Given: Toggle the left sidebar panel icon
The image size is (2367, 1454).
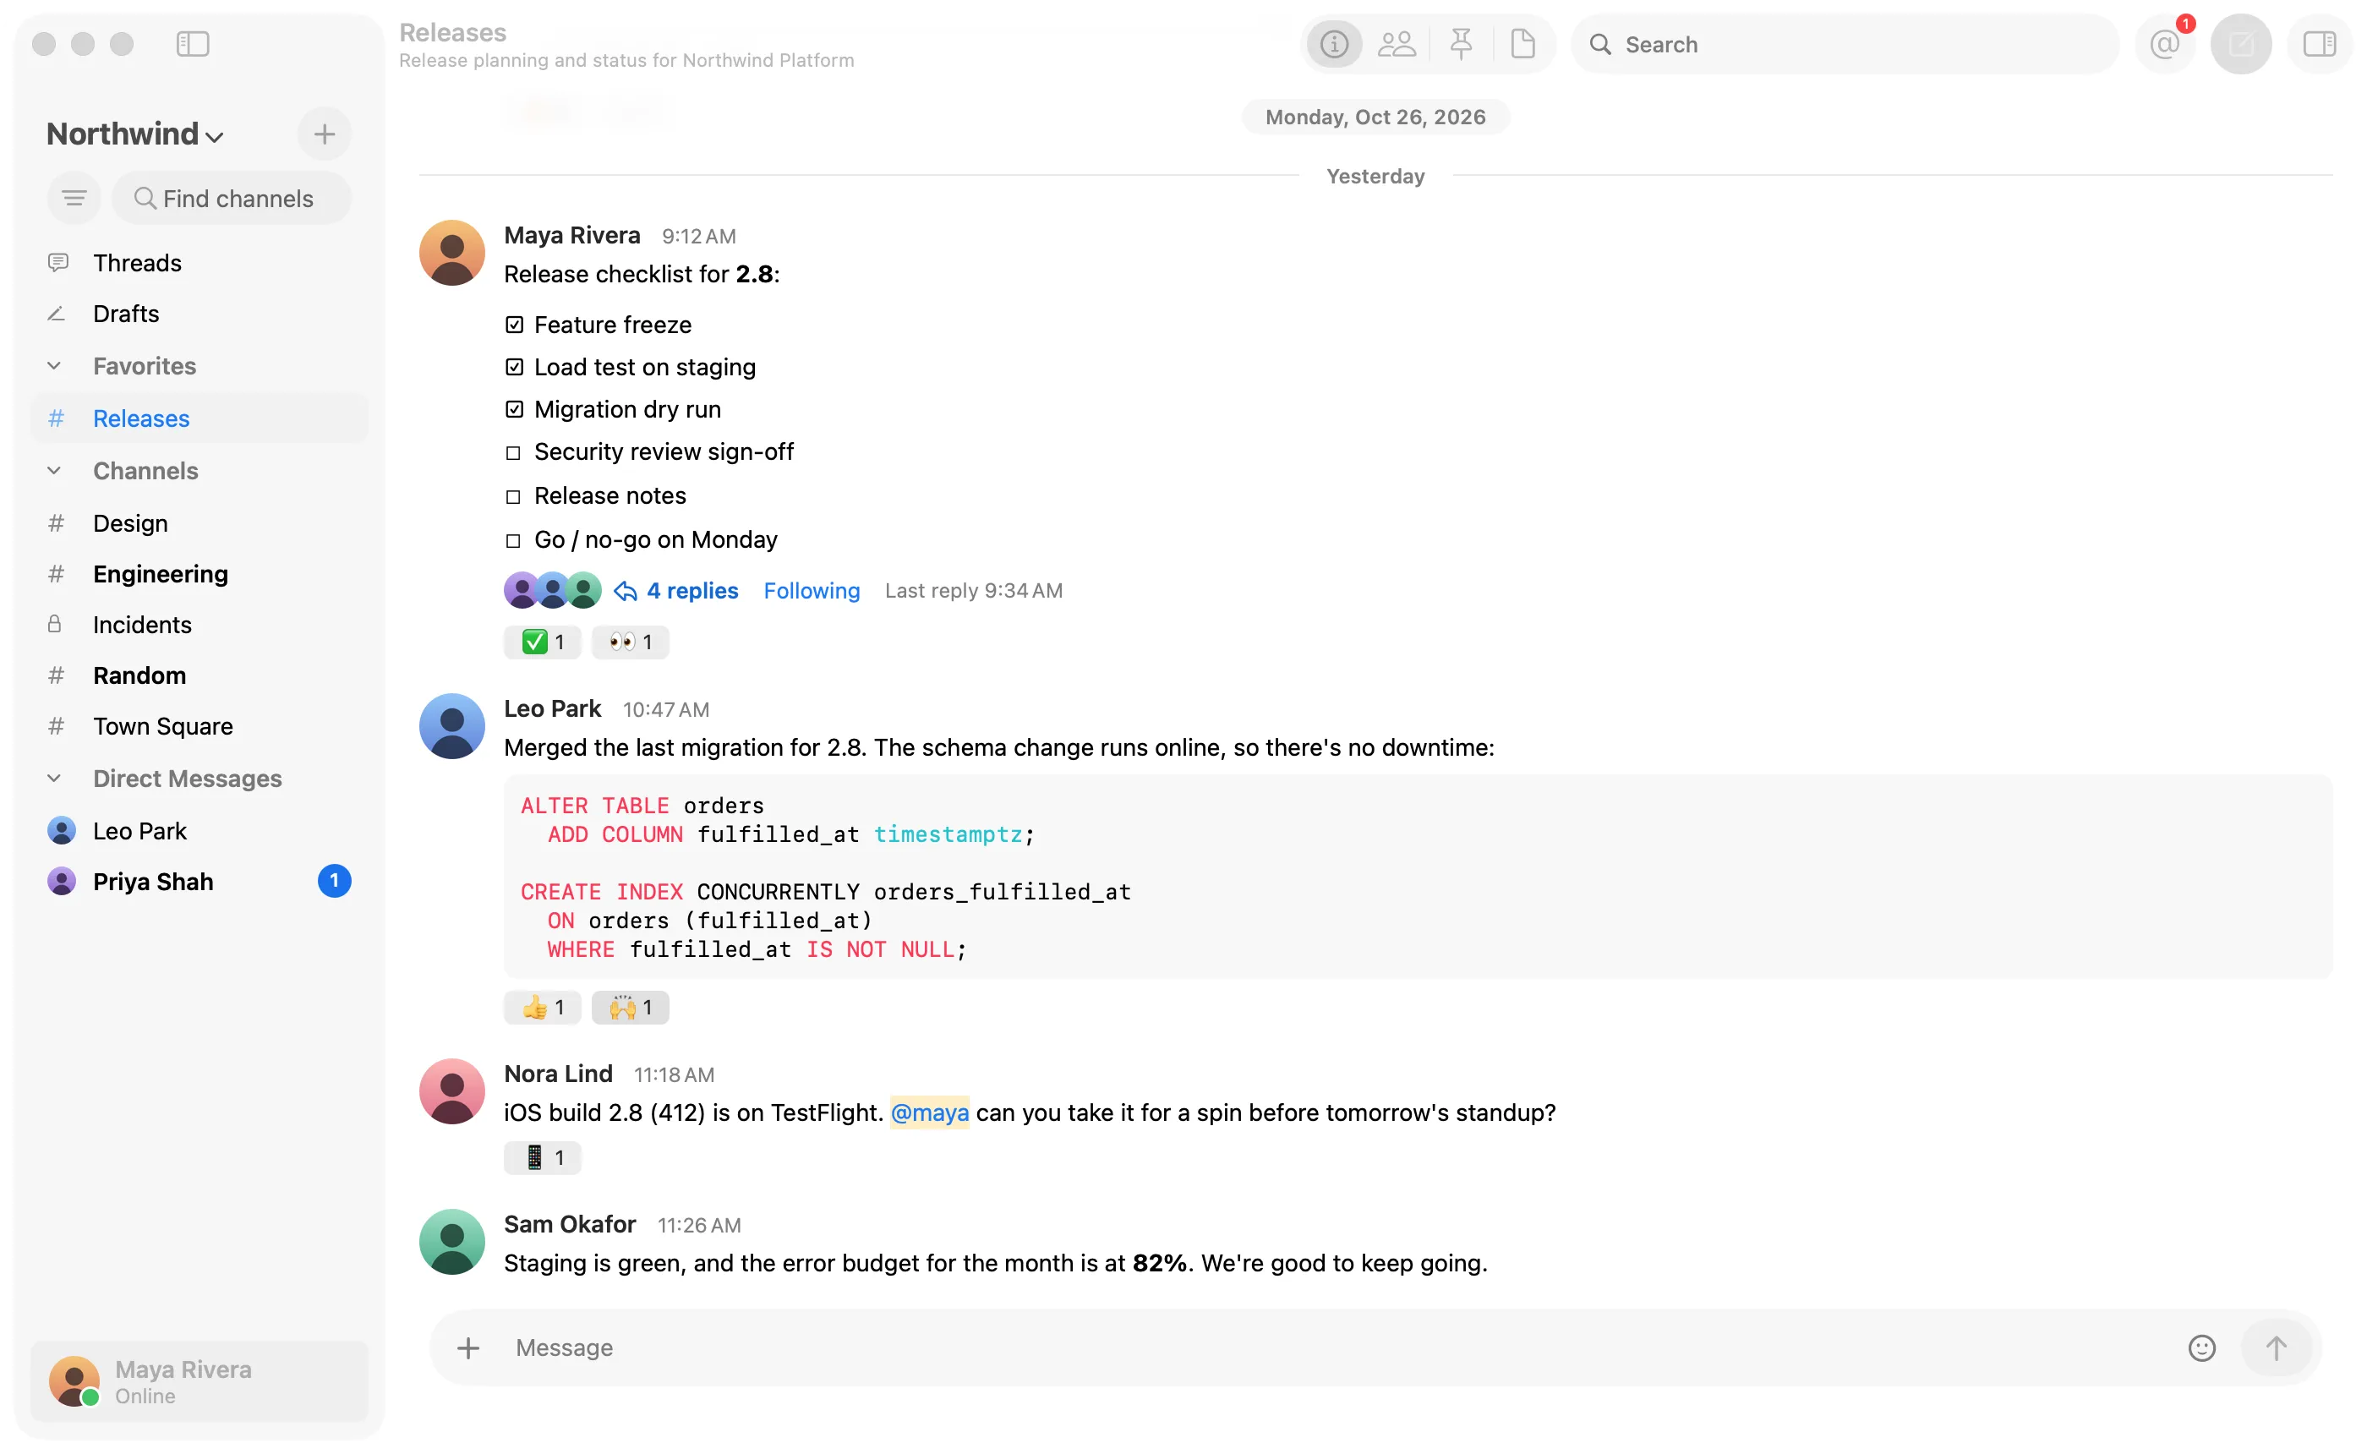Looking at the screenshot, I should point(192,43).
